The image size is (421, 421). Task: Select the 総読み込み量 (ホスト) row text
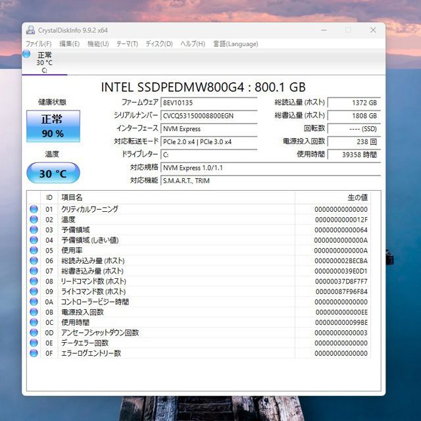(93, 260)
